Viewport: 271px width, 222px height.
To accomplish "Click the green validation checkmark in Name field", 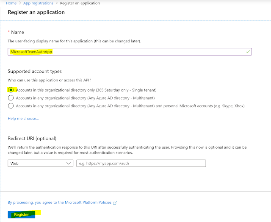I will [248, 52].
